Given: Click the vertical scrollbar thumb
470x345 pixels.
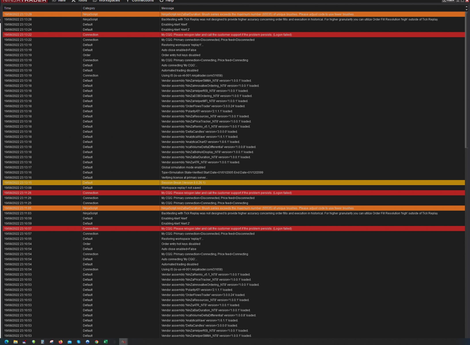Looking at the screenshot, I should [x=467, y=80].
